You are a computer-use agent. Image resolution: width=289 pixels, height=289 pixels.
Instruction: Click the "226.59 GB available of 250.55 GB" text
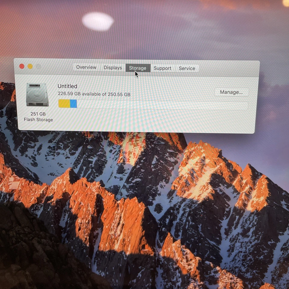[94, 94]
